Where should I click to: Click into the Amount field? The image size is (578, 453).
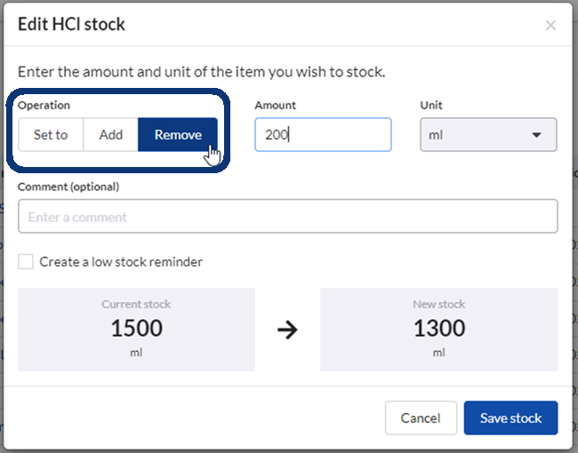323,135
